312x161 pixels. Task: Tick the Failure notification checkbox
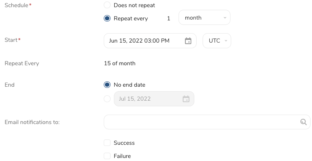[x=107, y=156]
